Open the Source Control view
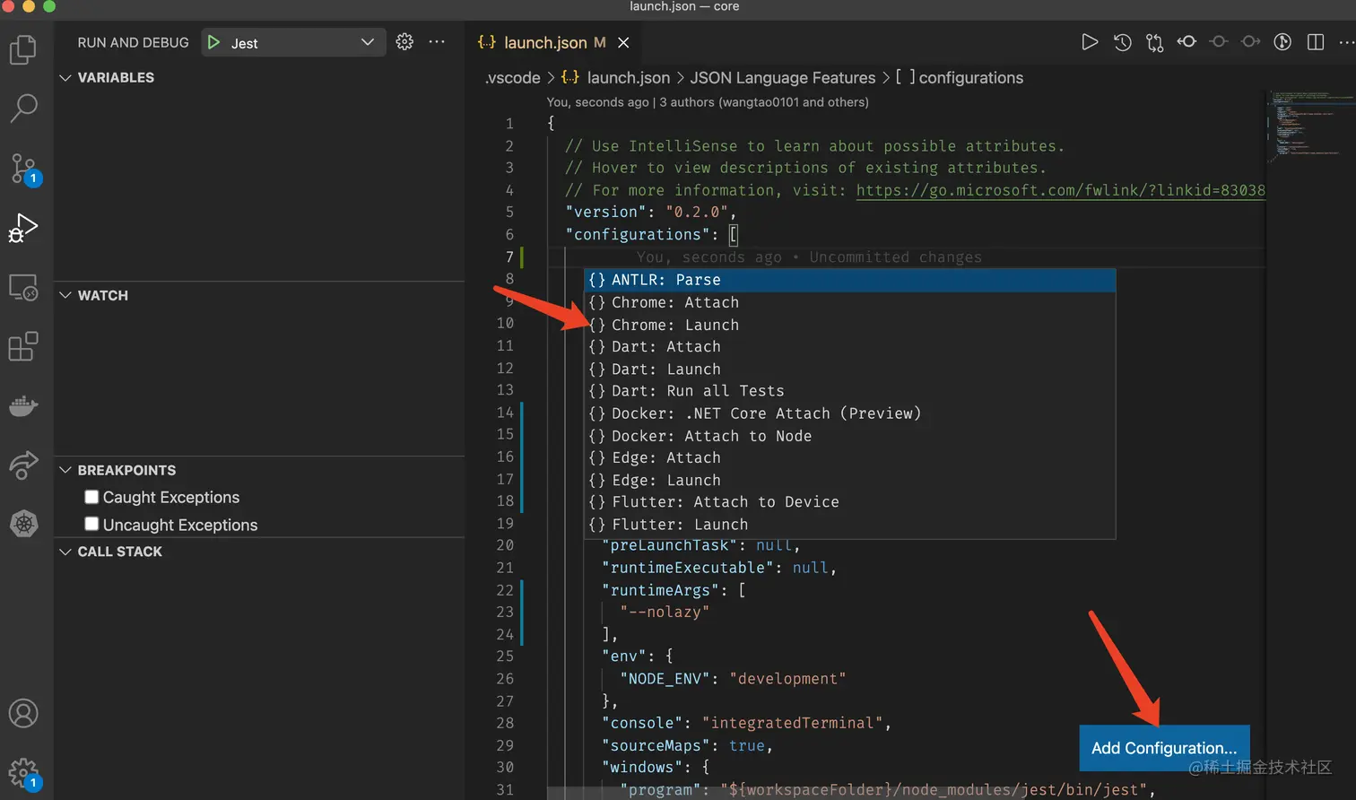The height and width of the screenshot is (800, 1356). 23,168
